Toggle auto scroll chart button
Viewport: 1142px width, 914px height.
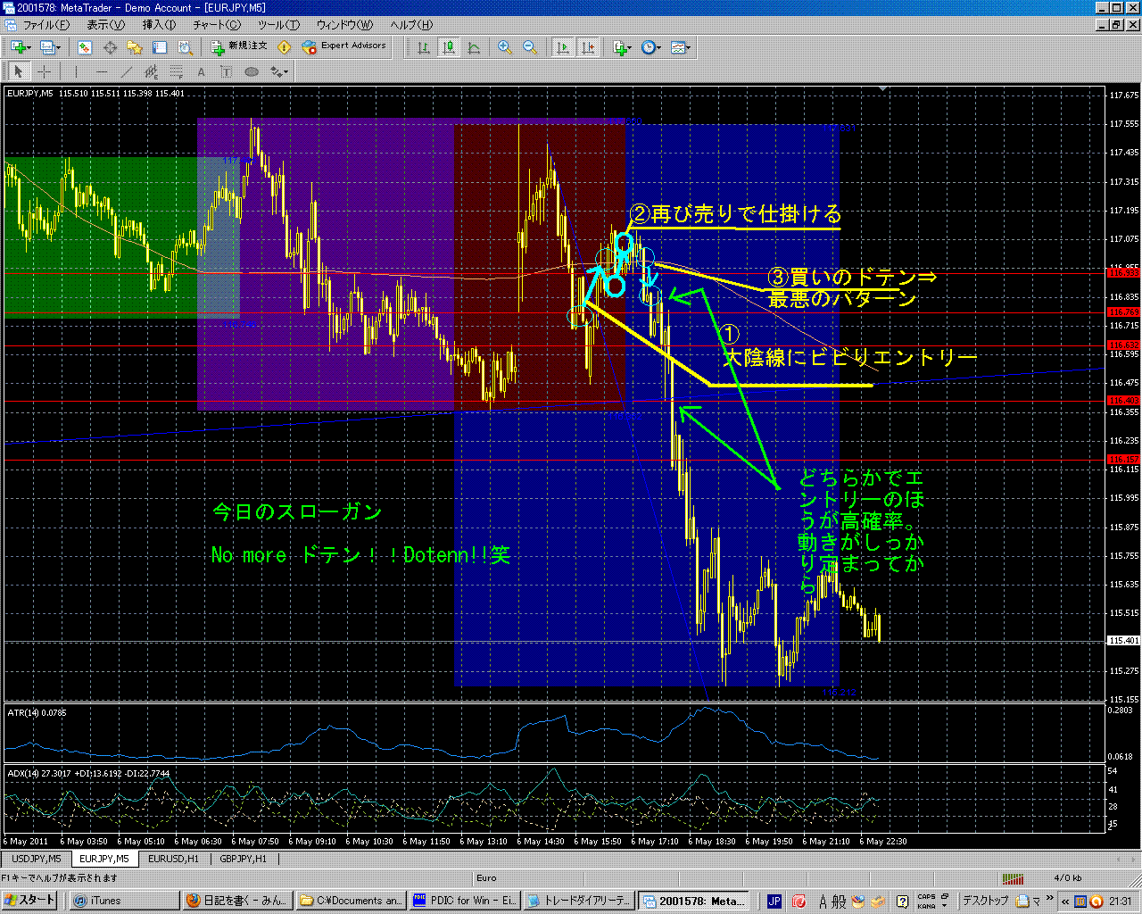(x=563, y=47)
